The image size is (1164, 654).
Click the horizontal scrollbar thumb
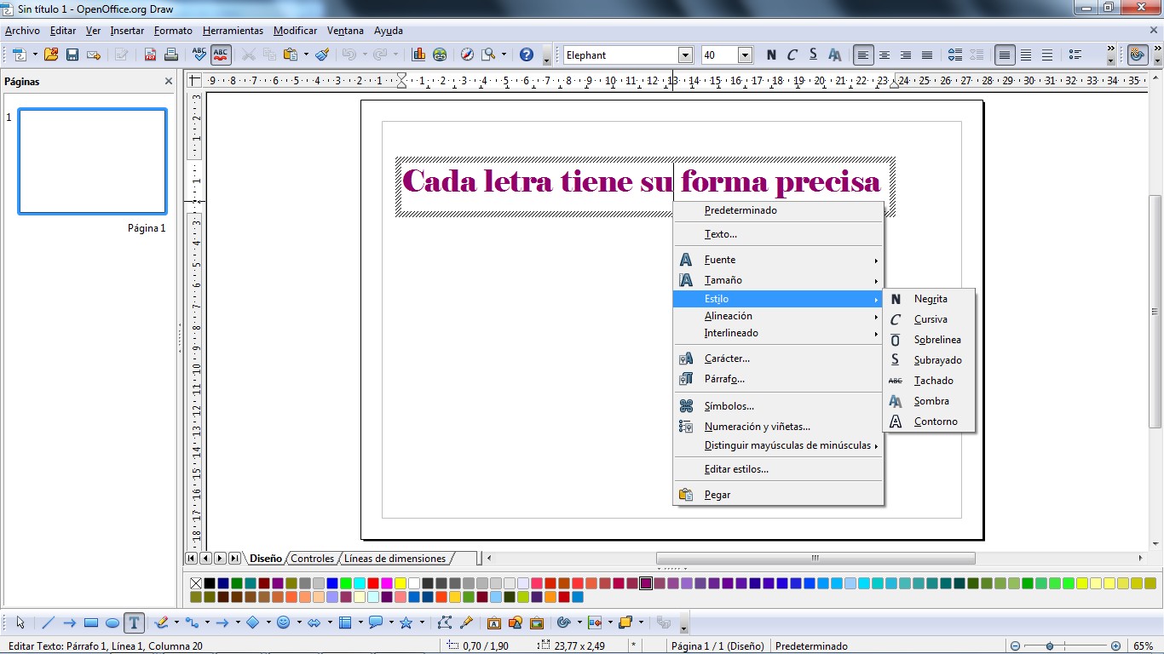[815, 559]
